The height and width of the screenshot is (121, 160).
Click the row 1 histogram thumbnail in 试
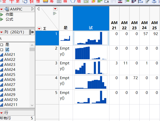(x=91, y=38)
